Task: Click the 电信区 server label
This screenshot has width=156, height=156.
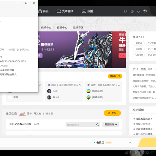Action: 100,143
